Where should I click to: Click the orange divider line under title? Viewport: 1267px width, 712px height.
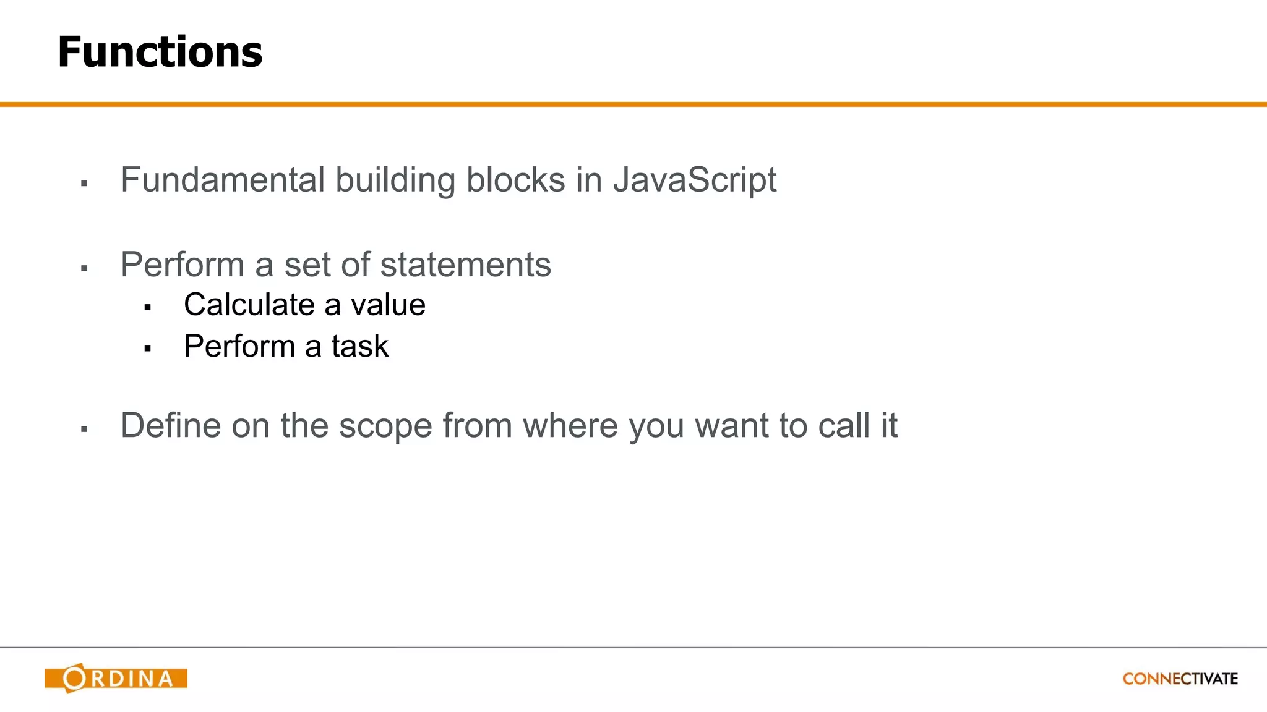tap(633, 104)
